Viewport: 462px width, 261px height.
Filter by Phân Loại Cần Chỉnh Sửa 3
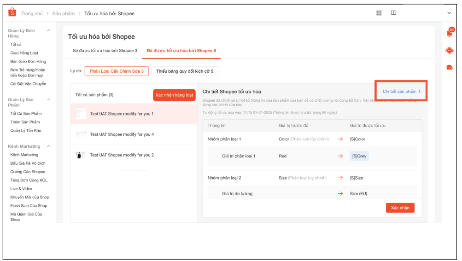coord(117,71)
